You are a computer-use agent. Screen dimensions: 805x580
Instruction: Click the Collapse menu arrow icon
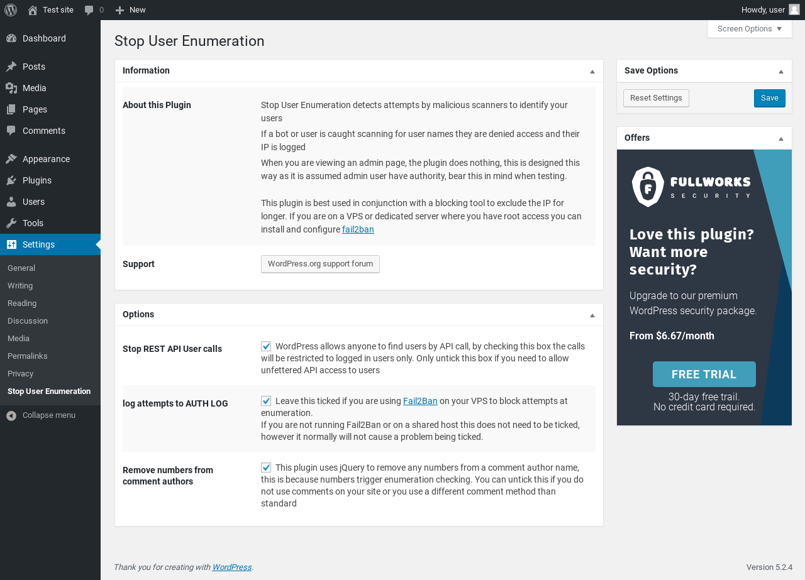[11, 415]
